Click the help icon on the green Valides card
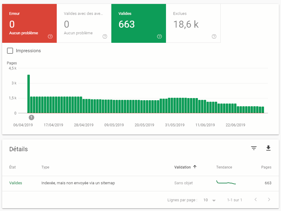 click(x=159, y=36)
